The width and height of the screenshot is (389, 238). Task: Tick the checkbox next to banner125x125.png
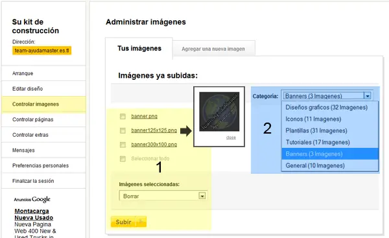click(123, 130)
